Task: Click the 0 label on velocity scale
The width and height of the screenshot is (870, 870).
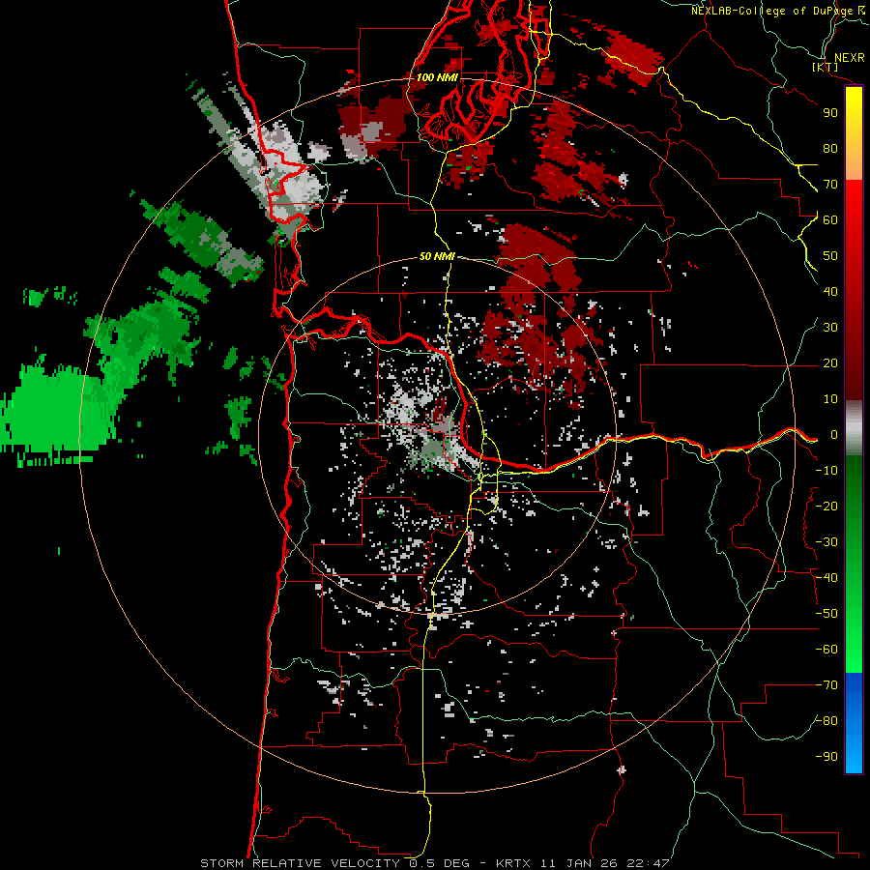Action: click(834, 434)
